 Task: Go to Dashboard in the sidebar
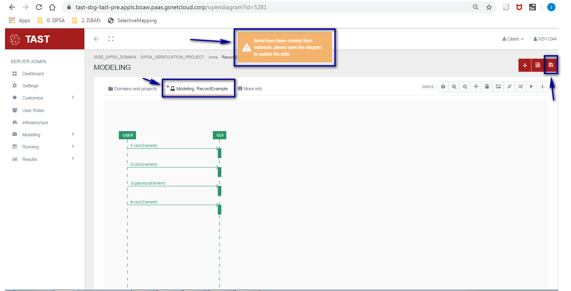[x=33, y=74]
